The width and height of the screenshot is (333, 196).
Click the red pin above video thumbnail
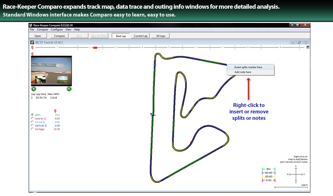[x=32, y=54]
